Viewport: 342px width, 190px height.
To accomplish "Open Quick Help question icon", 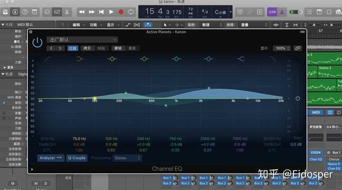I will [25, 12].
